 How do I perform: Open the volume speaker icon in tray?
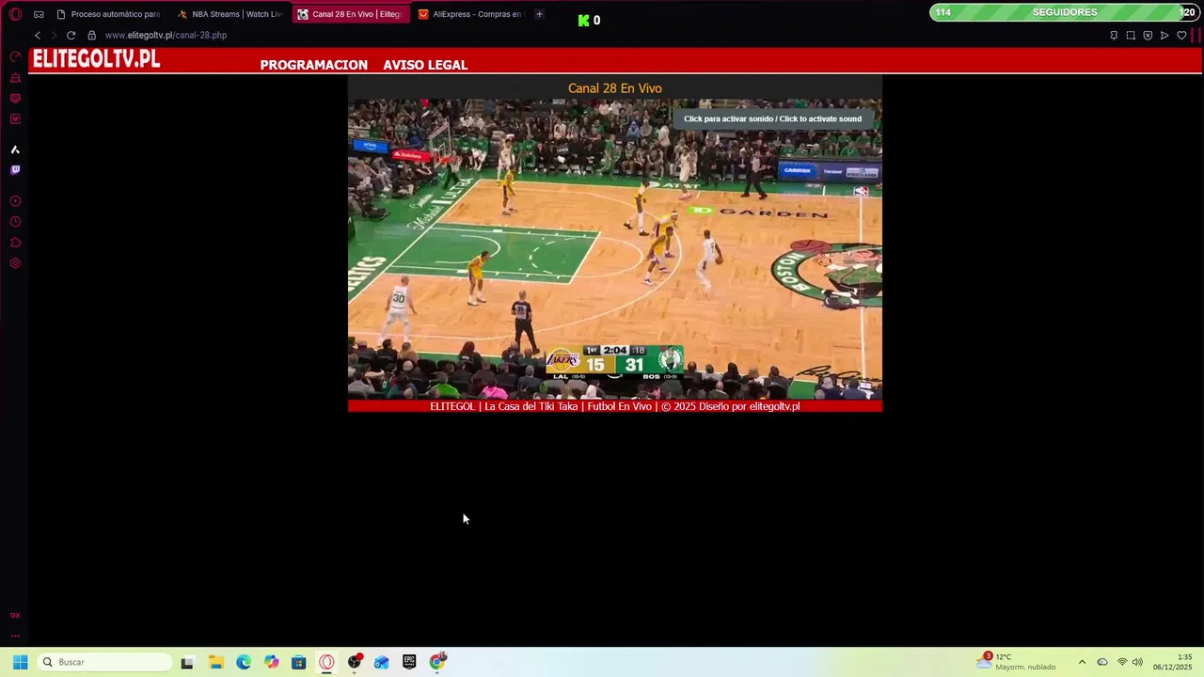click(1137, 662)
